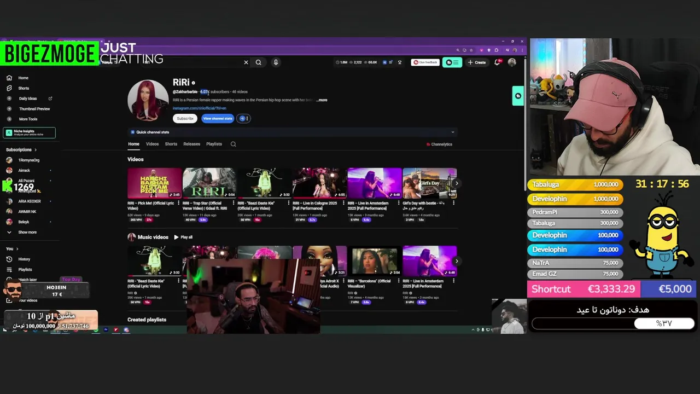The image size is (700, 394).
Task: Open Playlists in sidebar
Action: (x=25, y=269)
